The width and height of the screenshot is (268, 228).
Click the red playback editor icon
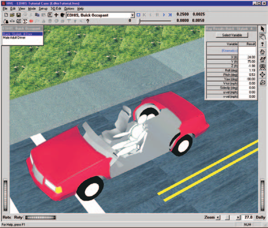point(31,21)
